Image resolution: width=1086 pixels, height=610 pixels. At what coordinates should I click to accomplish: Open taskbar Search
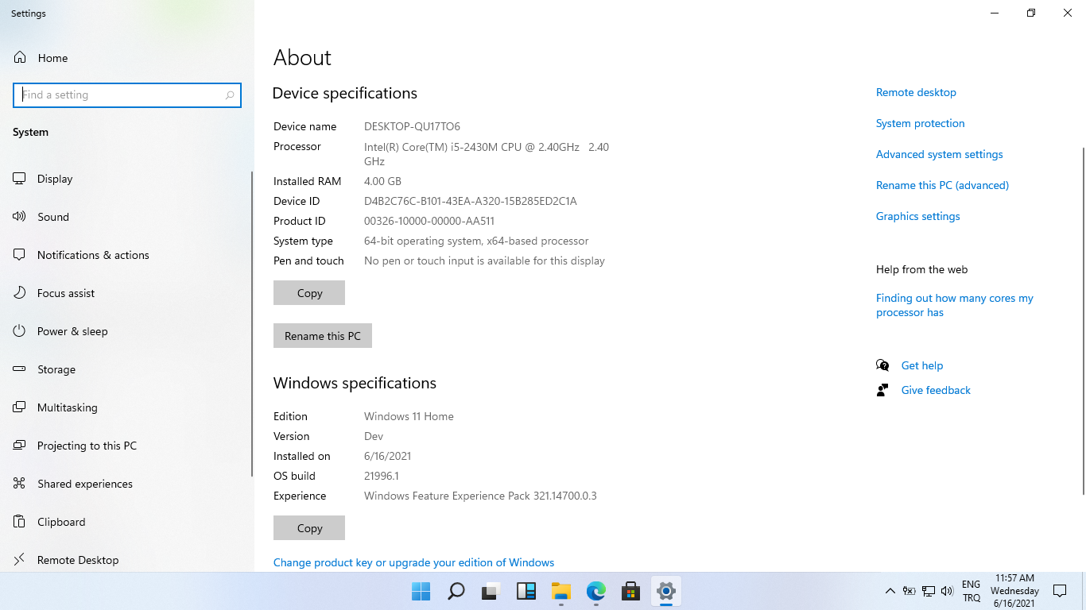point(456,591)
